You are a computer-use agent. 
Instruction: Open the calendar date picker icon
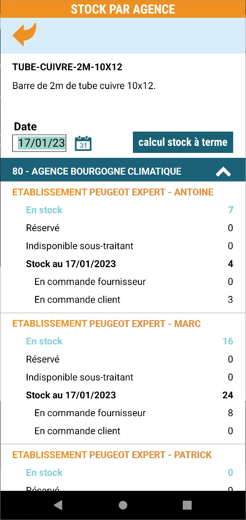[83, 143]
